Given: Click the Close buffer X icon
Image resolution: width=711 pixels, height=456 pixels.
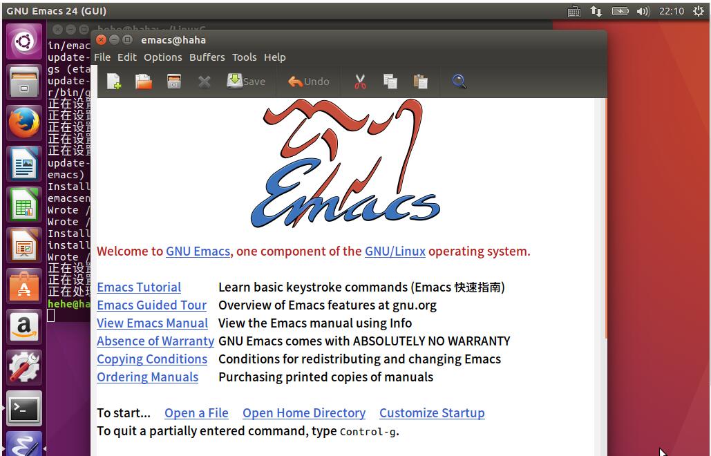Looking at the screenshot, I should point(204,82).
